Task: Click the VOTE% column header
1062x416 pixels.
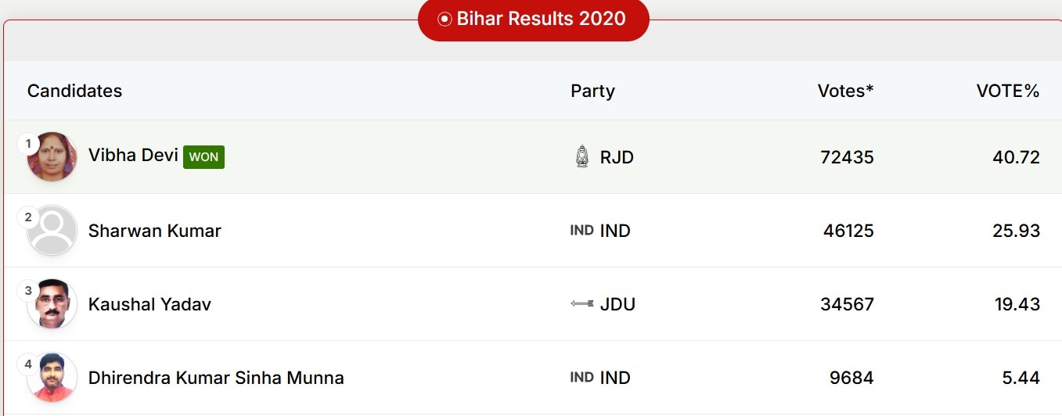Action: 1007,91
